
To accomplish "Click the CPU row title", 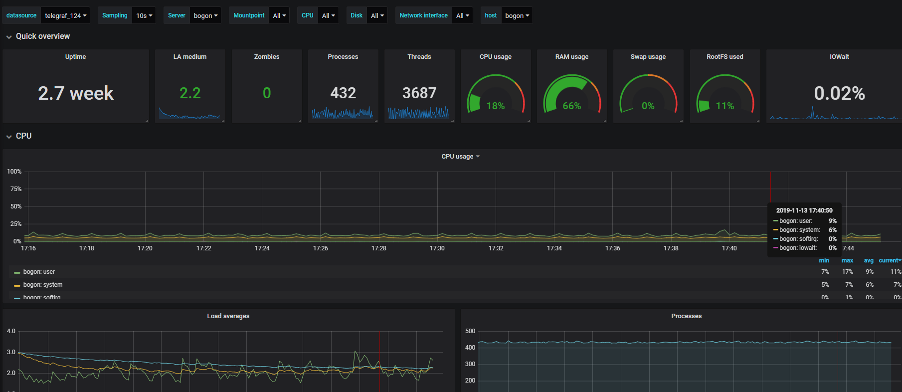I will click(x=23, y=136).
